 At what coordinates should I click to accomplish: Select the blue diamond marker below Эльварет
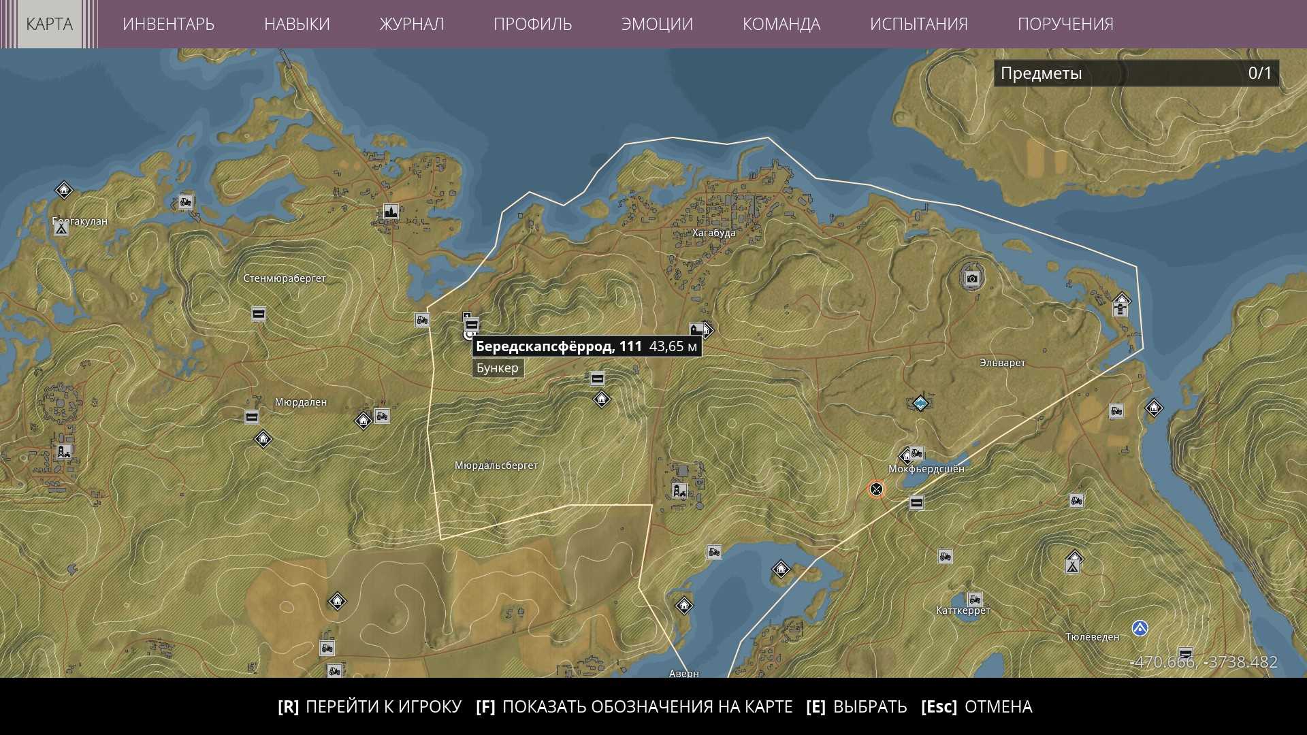click(920, 403)
